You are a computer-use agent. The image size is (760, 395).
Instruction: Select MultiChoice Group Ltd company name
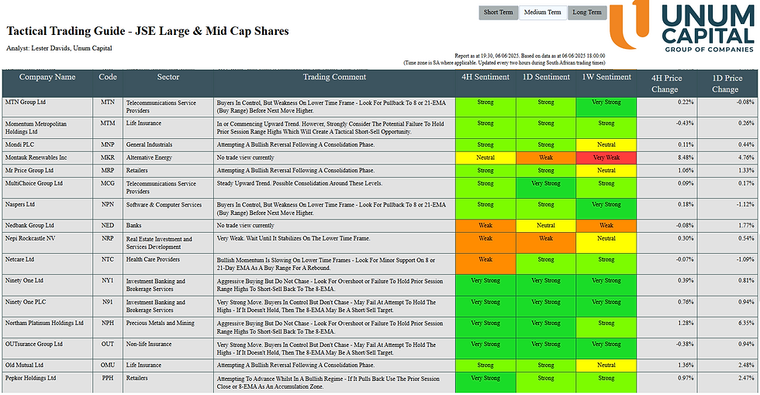[x=34, y=183]
